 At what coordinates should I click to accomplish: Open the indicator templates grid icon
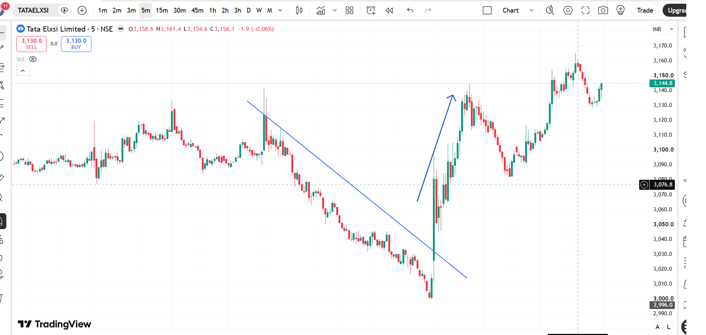349,10
